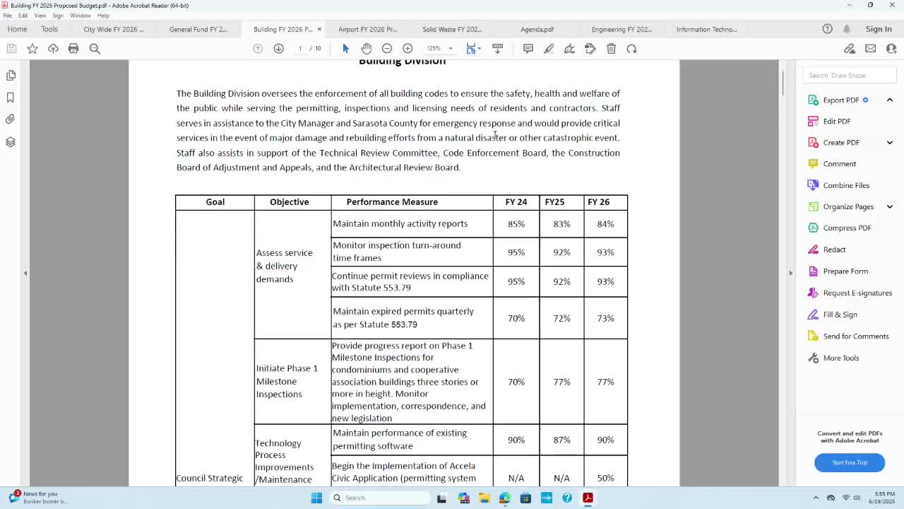This screenshot has height=509, width=904.
Task: Expand the Create PDF options
Action: click(x=890, y=142)
